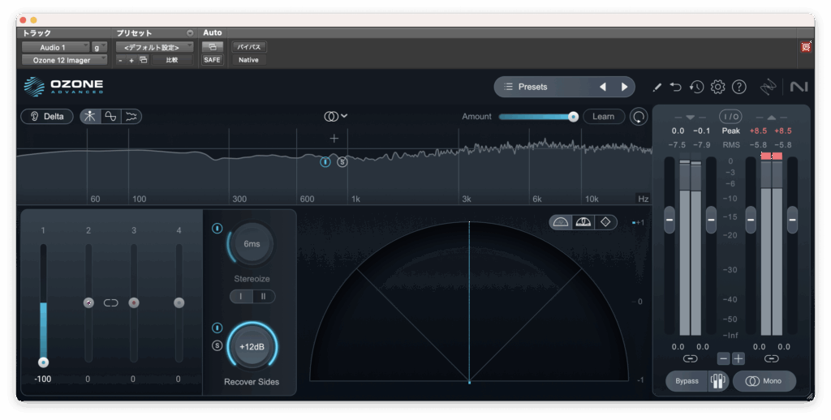Select the Lissajous diamond vectorscope icon
Screen dimensions: 831x420
pyautogui.click(x=605, y=222)
